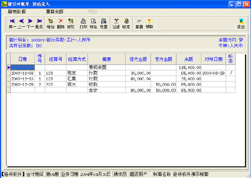
Task: Click the account set name 格林软件演示帐套
Action: pos(191,174)
